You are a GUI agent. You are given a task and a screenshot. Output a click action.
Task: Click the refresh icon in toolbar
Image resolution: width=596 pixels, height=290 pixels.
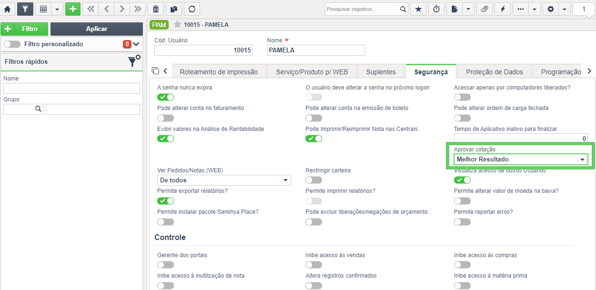(x=192, y=9)
